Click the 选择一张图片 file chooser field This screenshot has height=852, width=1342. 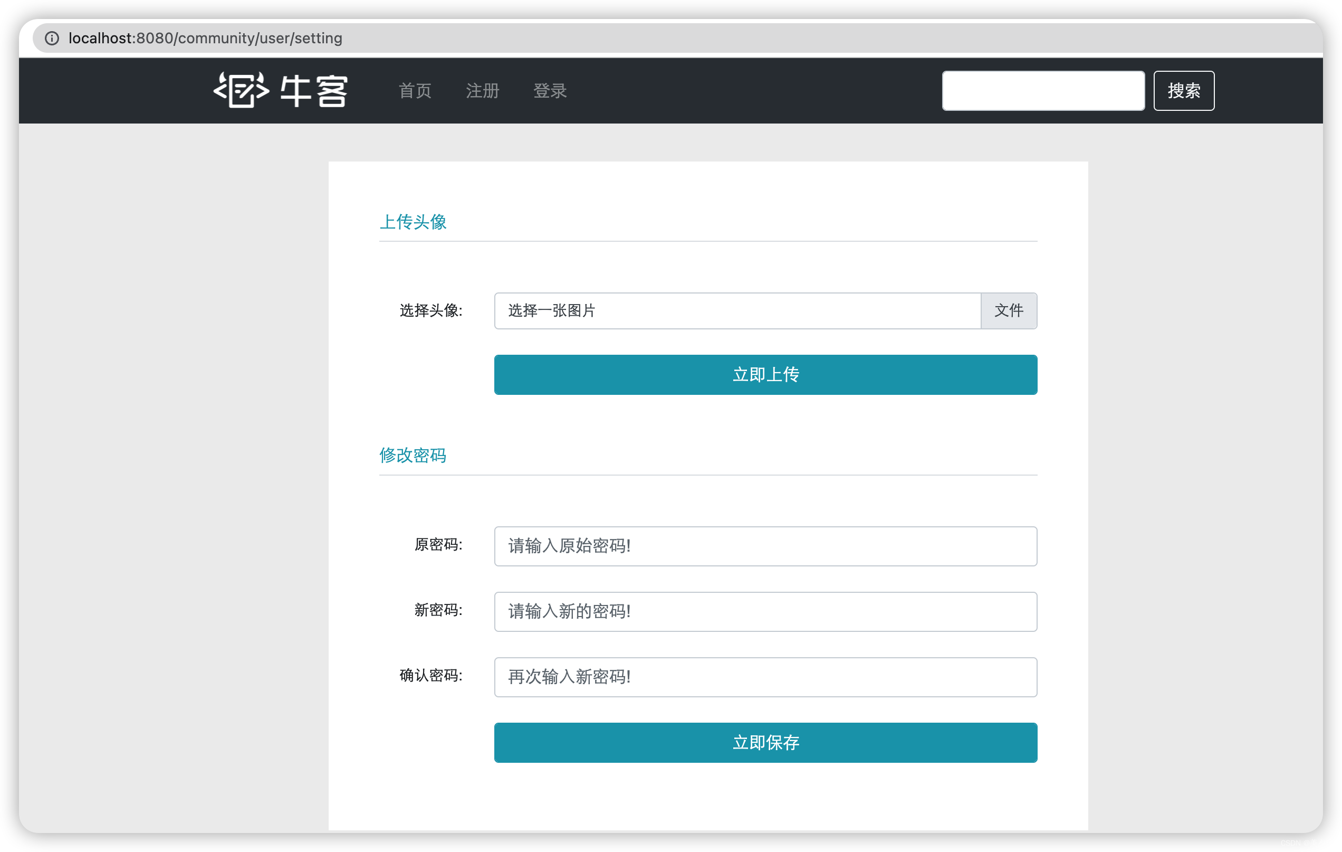[x=737, y=310]
